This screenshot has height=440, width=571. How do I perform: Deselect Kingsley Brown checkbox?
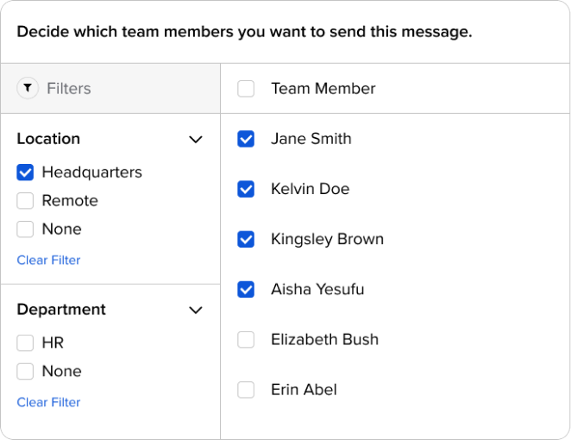coord(246,239)
